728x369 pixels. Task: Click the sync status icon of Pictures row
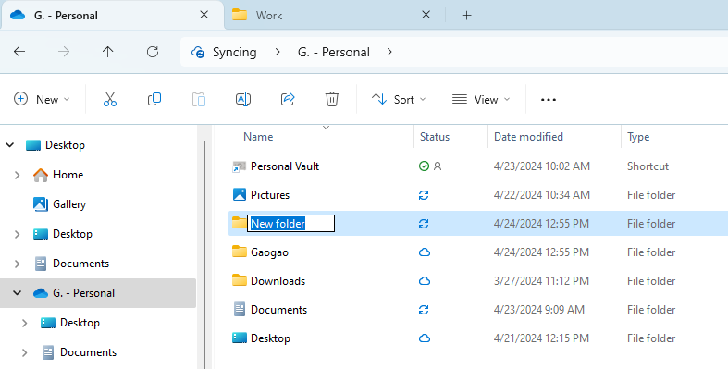[424, 195]
